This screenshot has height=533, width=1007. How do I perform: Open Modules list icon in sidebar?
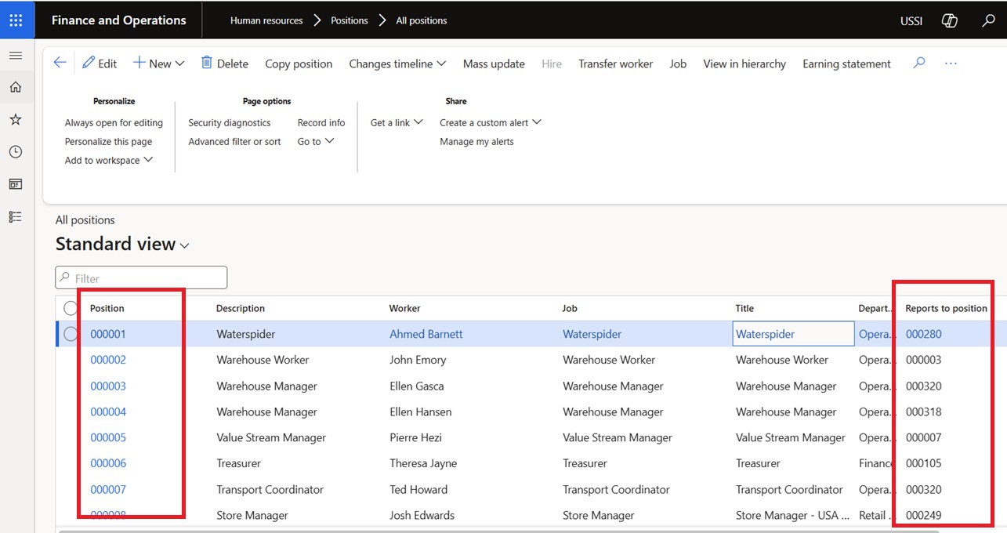point(16,216)
